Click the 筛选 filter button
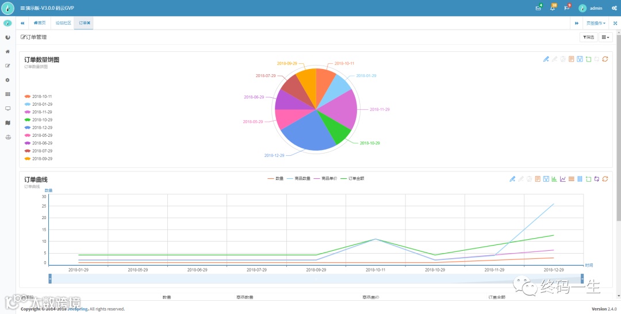The image size is (621, 314). [x=589, y=37]
